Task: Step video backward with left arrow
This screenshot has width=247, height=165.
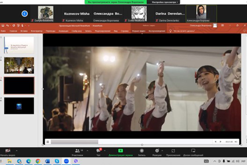Action: click(x=215, y=142)
